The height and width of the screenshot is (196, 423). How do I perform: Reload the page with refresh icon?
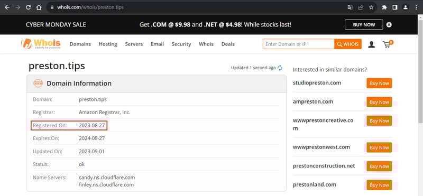point(29,7)
